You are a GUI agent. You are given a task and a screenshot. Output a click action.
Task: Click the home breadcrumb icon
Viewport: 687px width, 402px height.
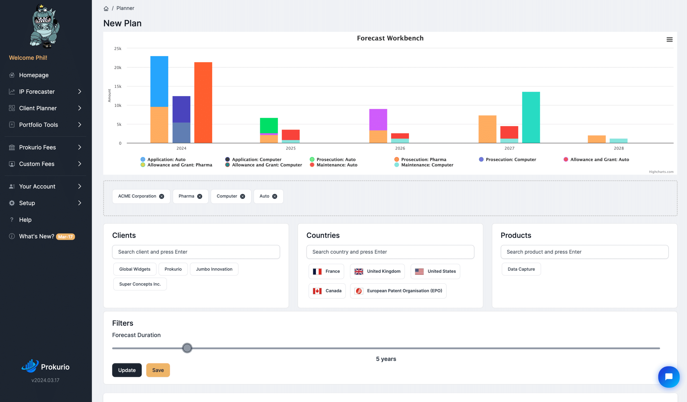point(106,8)
